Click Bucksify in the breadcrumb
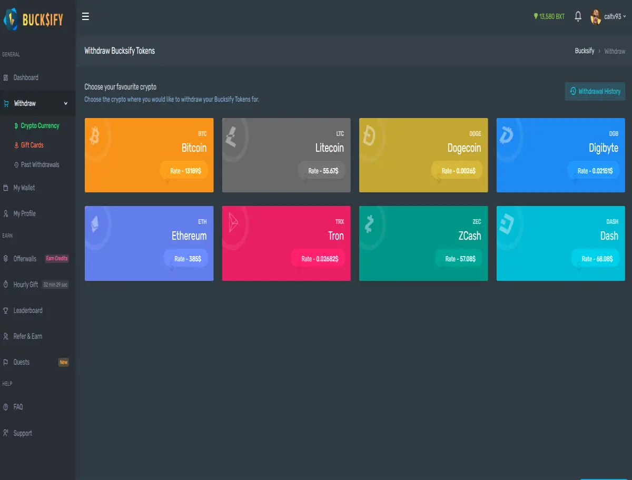The width and height of the screenshot is (632, 480). tap(585, 51)
